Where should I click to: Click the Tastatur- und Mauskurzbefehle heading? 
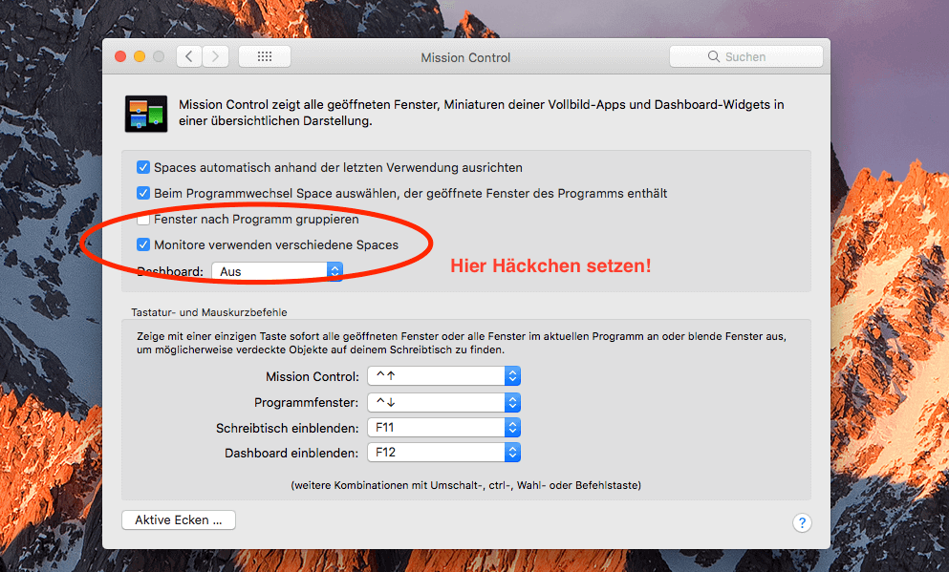(x=208, y=312)
